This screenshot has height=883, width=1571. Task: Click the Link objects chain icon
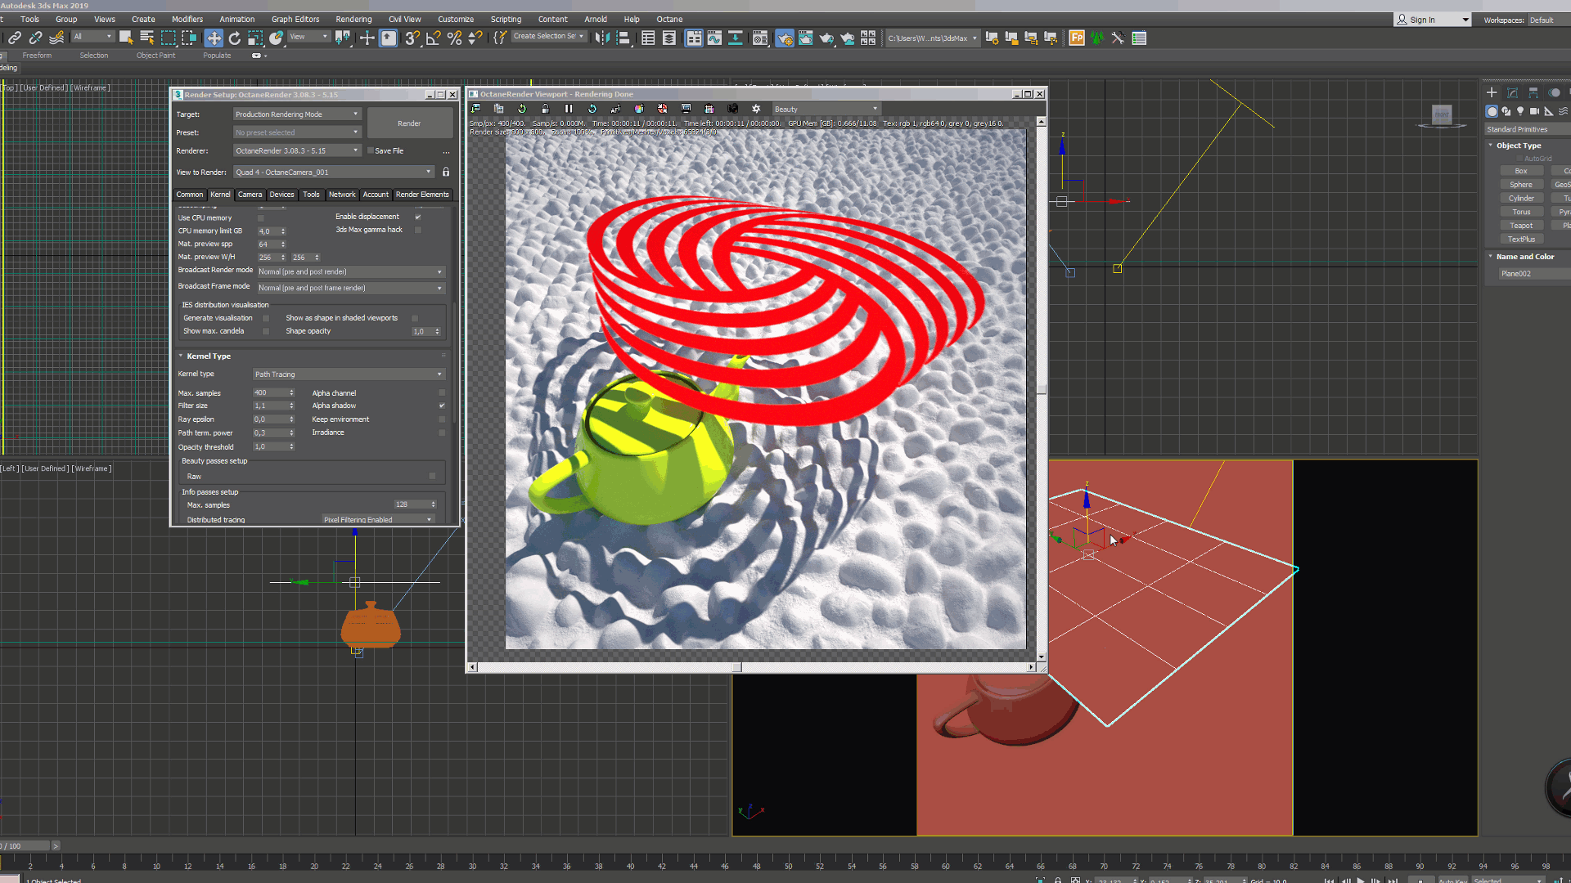(15, 38)
